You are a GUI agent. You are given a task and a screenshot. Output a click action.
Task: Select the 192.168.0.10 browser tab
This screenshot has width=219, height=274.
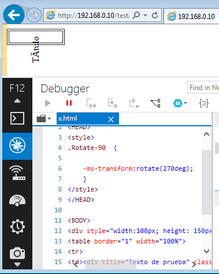(191, 16)
